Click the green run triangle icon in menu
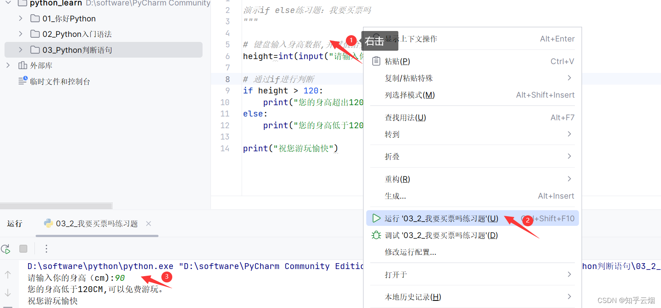This screenshot has width=661, height=308. point(377,218)
